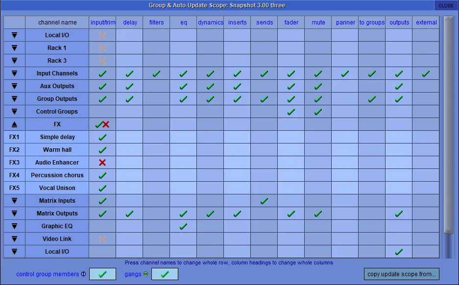Toggle the panner column heading

tap(345, 22)
